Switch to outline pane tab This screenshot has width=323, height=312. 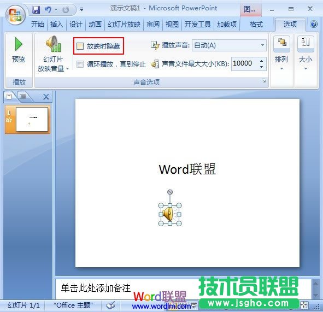click(x=23, y=96)
